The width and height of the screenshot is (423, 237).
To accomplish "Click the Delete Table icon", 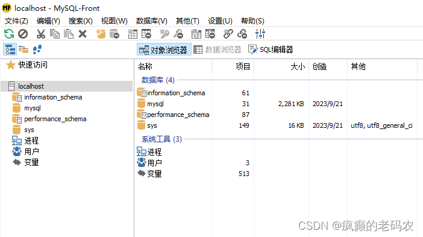I will [x=146, y=34].
